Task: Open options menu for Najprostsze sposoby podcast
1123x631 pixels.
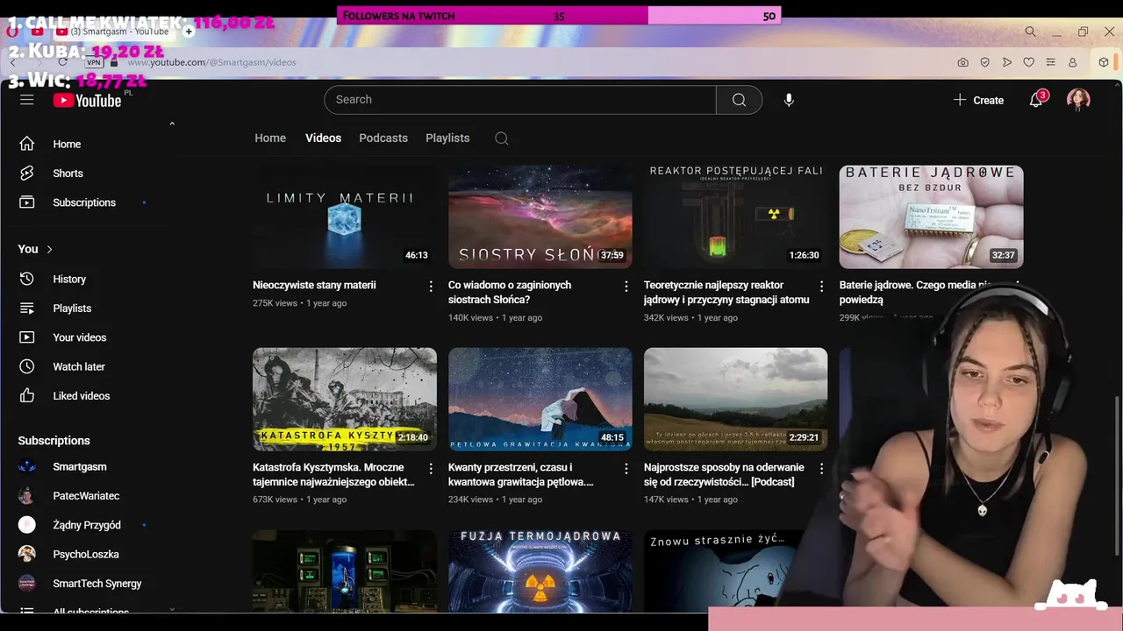Action: pyautogui.click(x=822, y=468)
